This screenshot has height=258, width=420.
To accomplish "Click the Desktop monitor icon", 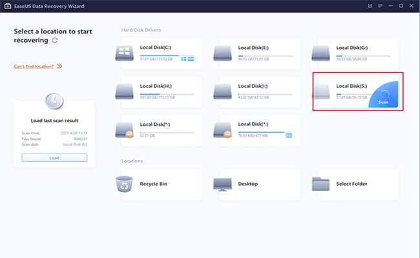I will 222,184.
